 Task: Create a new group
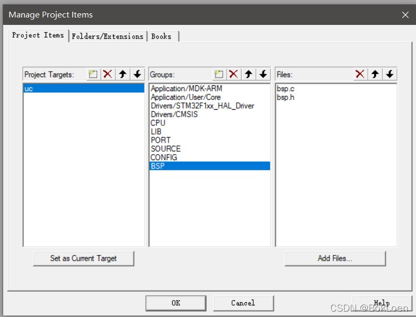click(x=219, y=74)
